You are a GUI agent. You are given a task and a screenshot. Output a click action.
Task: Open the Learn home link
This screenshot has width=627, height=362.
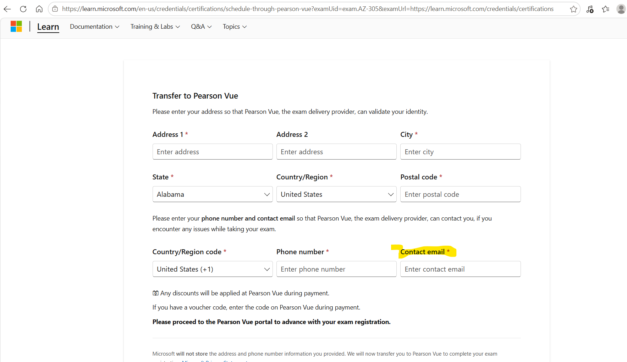(48, 27)
